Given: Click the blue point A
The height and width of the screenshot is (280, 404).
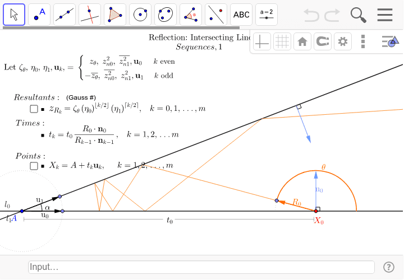Looking at the screenshot, I should tap(22, 211).
